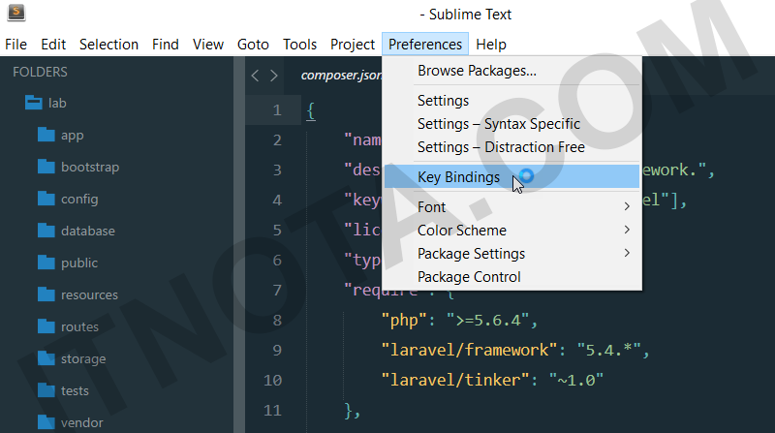This screenshot has width=775, height=433.
Task: Click the "laravel/framework" key text
Action: (x=469, y=350)
